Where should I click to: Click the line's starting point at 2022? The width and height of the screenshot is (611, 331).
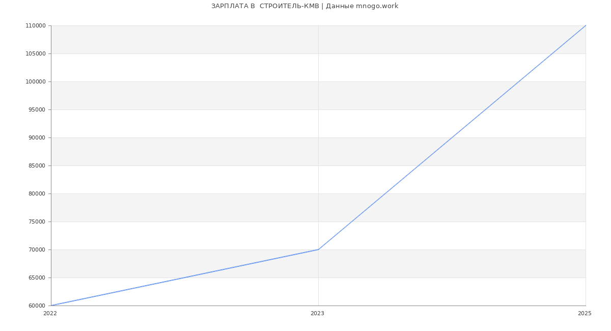tap(51, 306)
